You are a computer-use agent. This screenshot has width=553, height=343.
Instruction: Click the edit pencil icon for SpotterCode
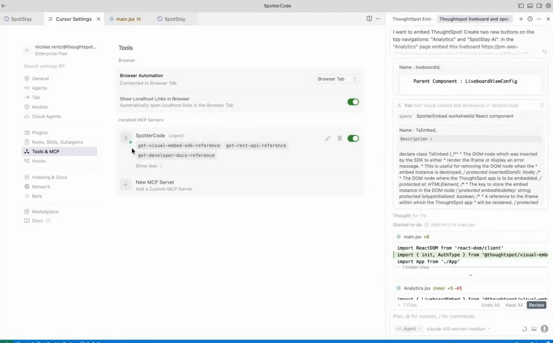tap(328, 139)
